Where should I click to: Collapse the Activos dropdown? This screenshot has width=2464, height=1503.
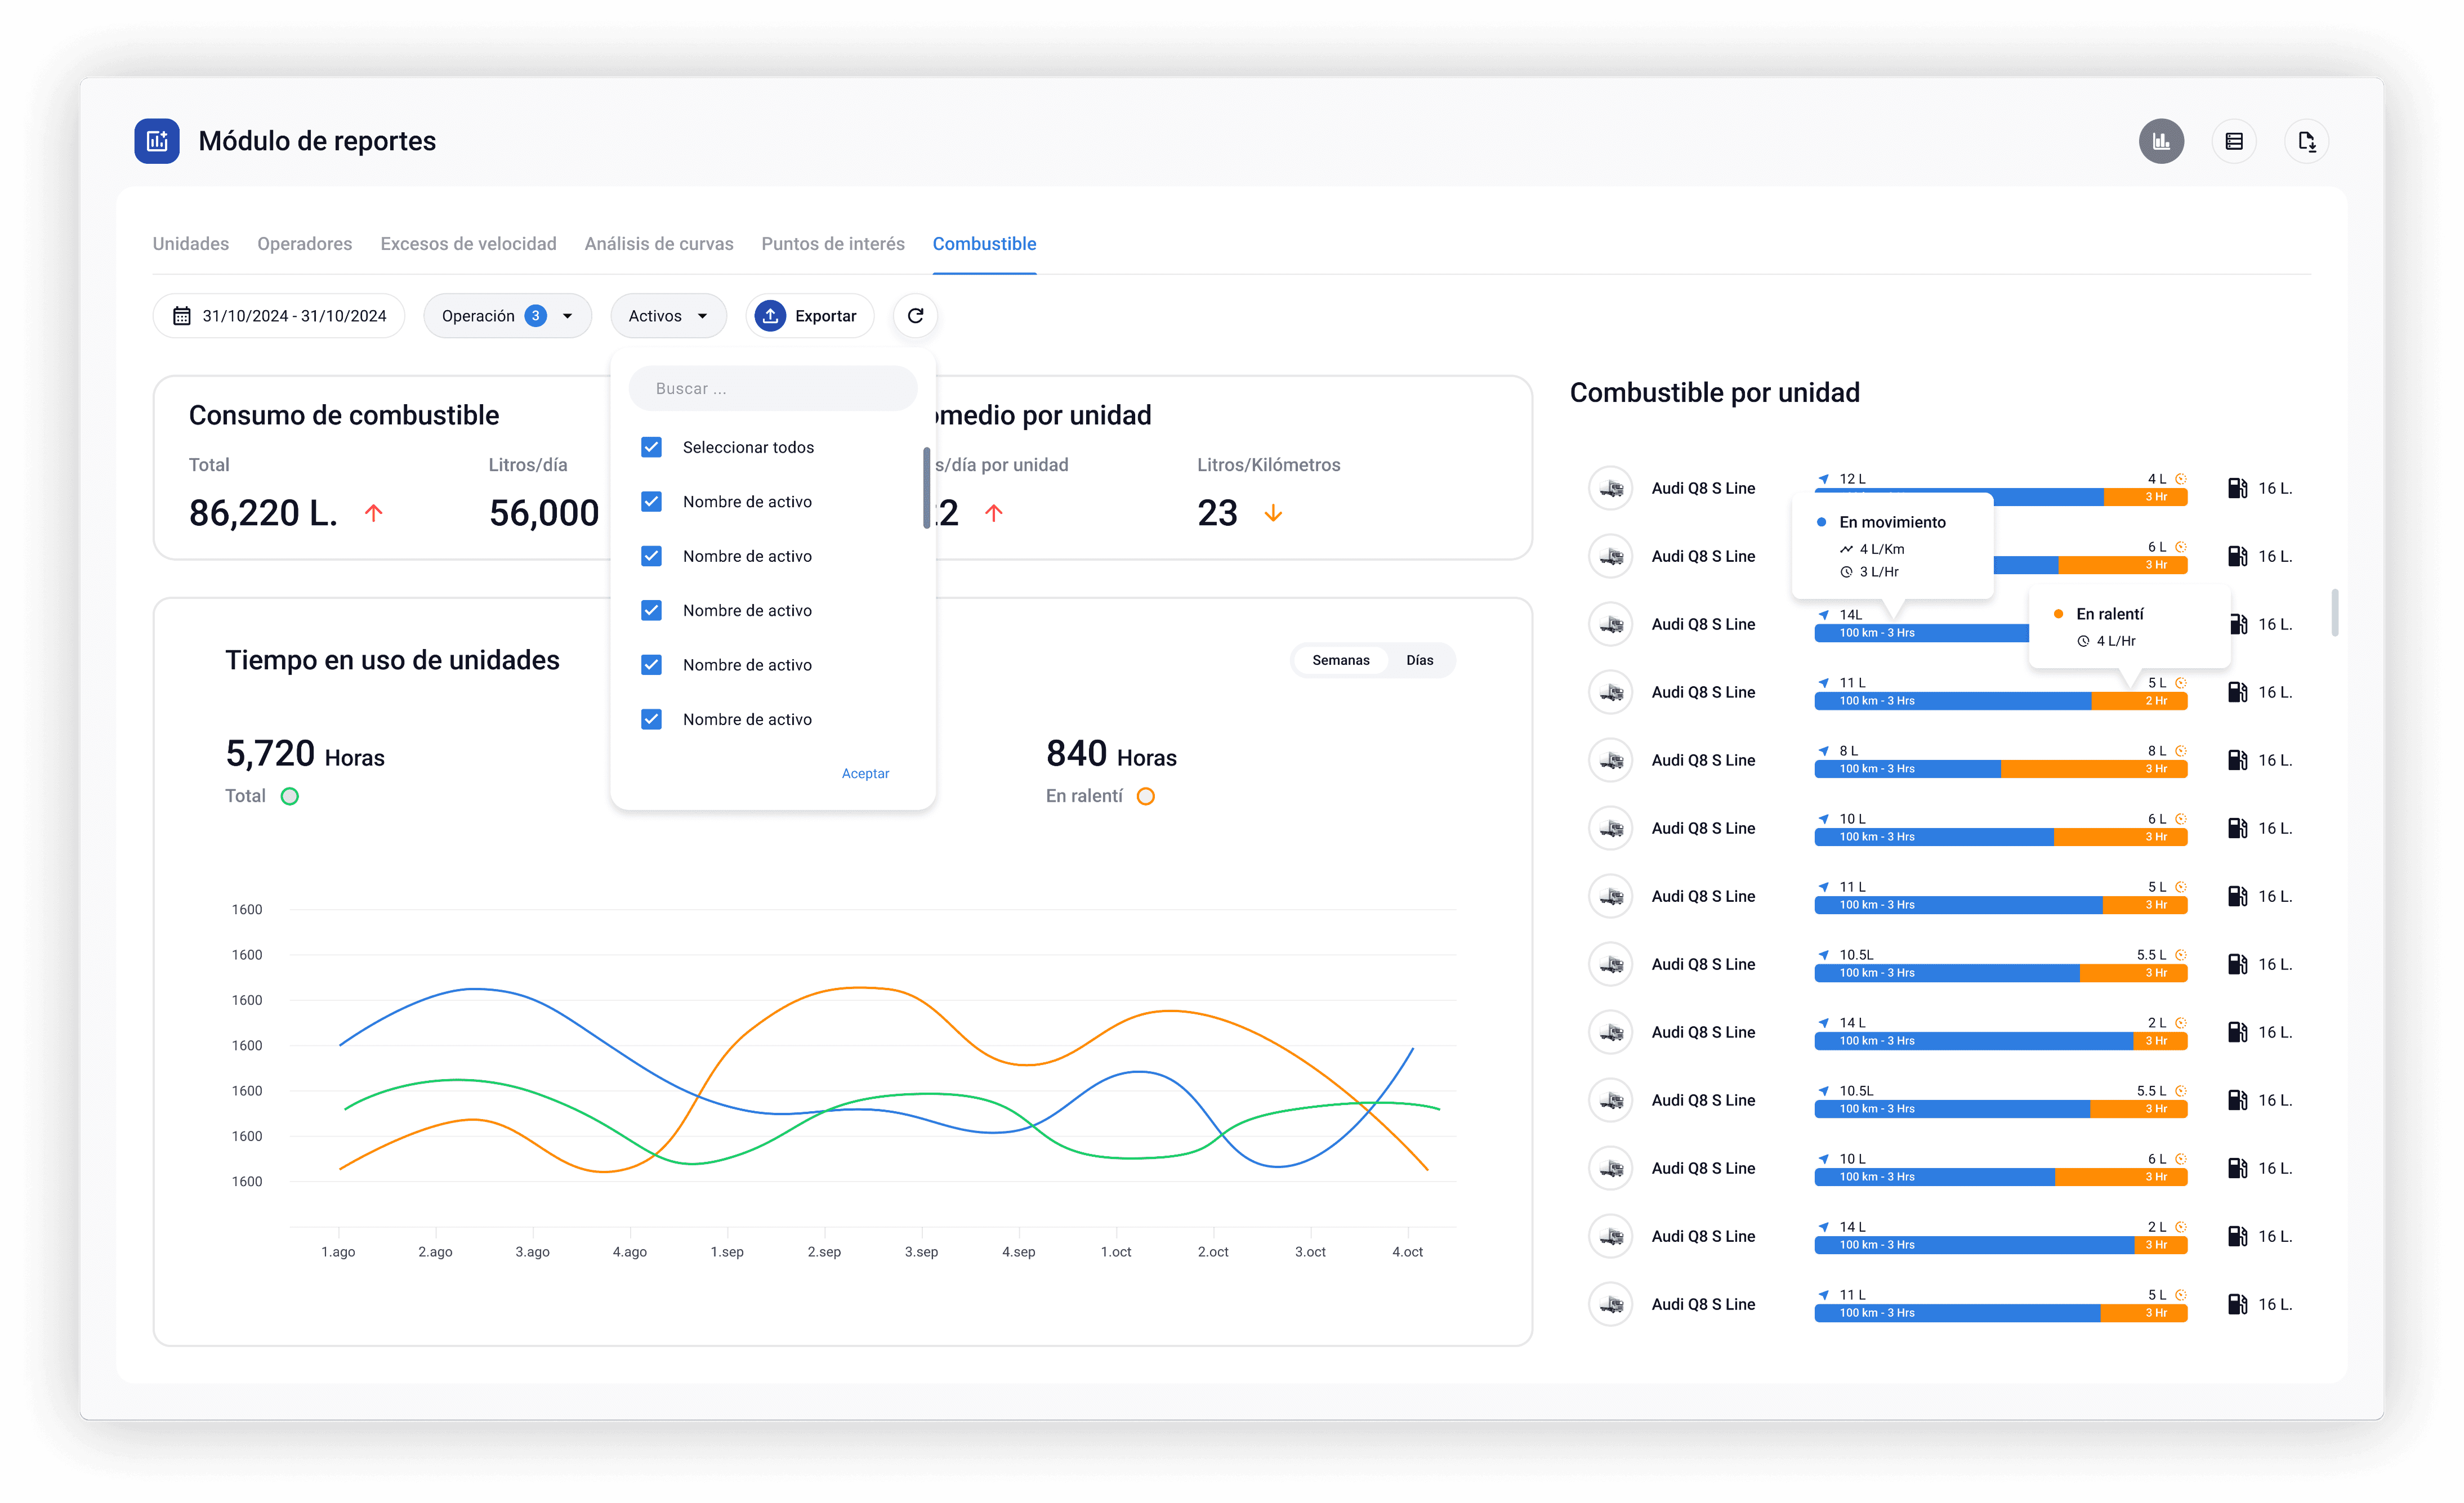[x=668, y=316]
